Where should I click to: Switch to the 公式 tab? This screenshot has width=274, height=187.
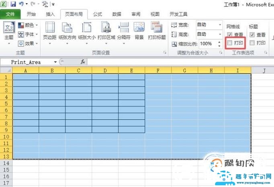point(98,14)
